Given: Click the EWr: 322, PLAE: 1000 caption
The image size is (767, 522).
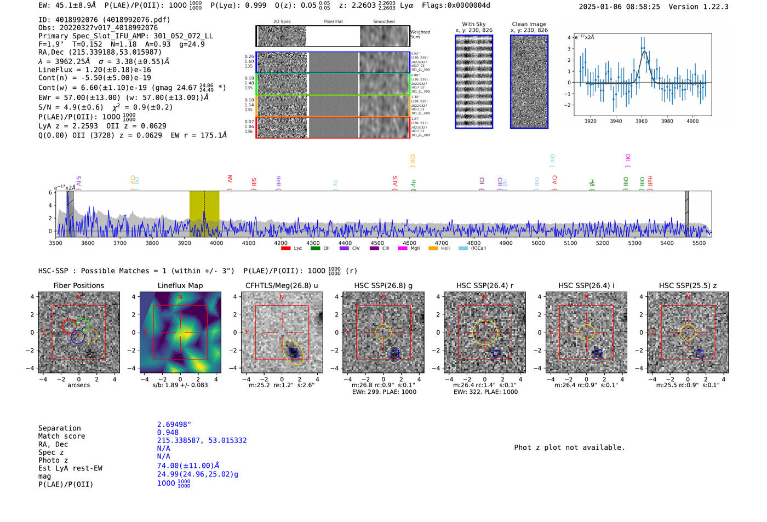Looking at the screenshot, I should tap(485, 392).
